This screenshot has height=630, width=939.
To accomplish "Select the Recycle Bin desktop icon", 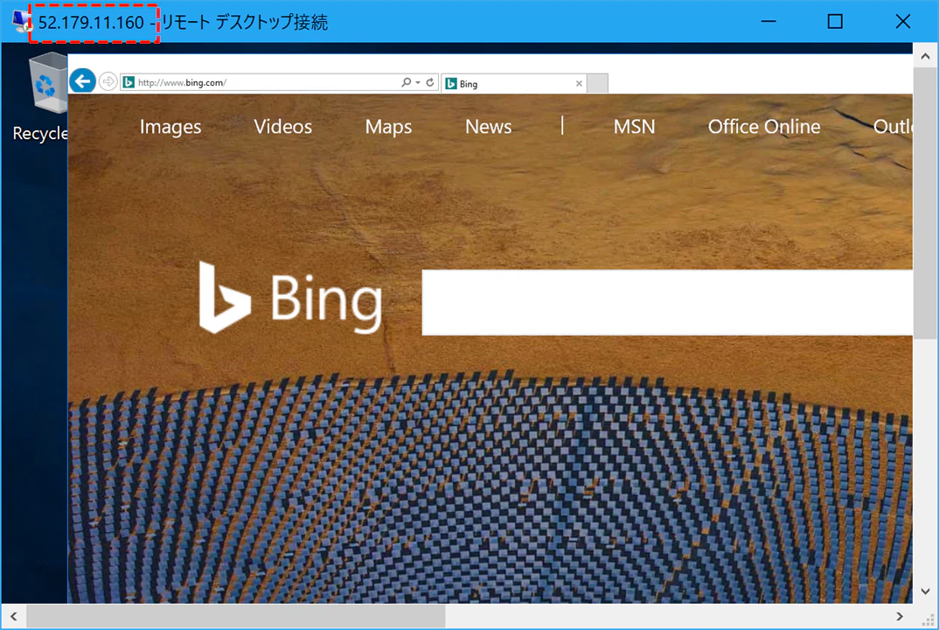I will pyautogui.click(x=40, y=98).
